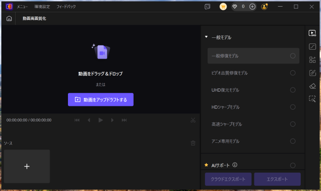Select the アニメ専用モデル radio option
This screenshot has height=191, width=321.
293,141
